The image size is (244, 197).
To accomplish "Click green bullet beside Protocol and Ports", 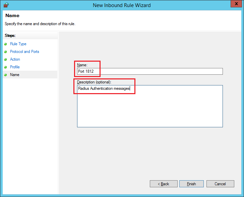I will pos(6,52).
